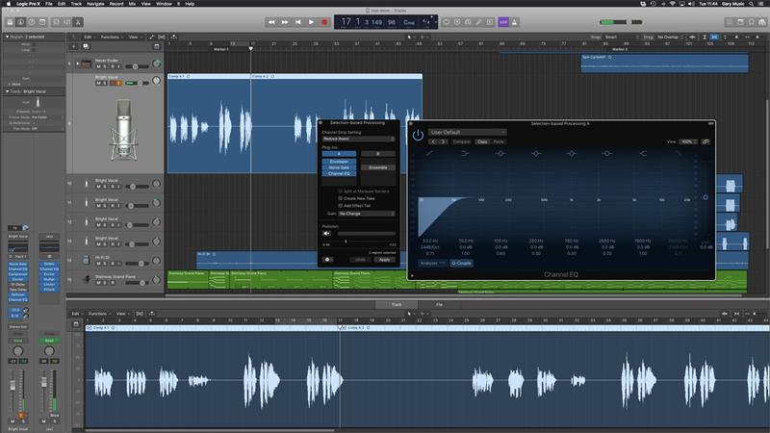
Task: Click the link icon next to View percentage
Action: pyautogui.click(x=706, y=141)
